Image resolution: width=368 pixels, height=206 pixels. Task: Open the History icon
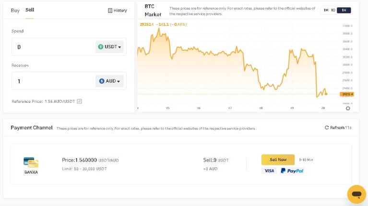(x=110, y=11)
